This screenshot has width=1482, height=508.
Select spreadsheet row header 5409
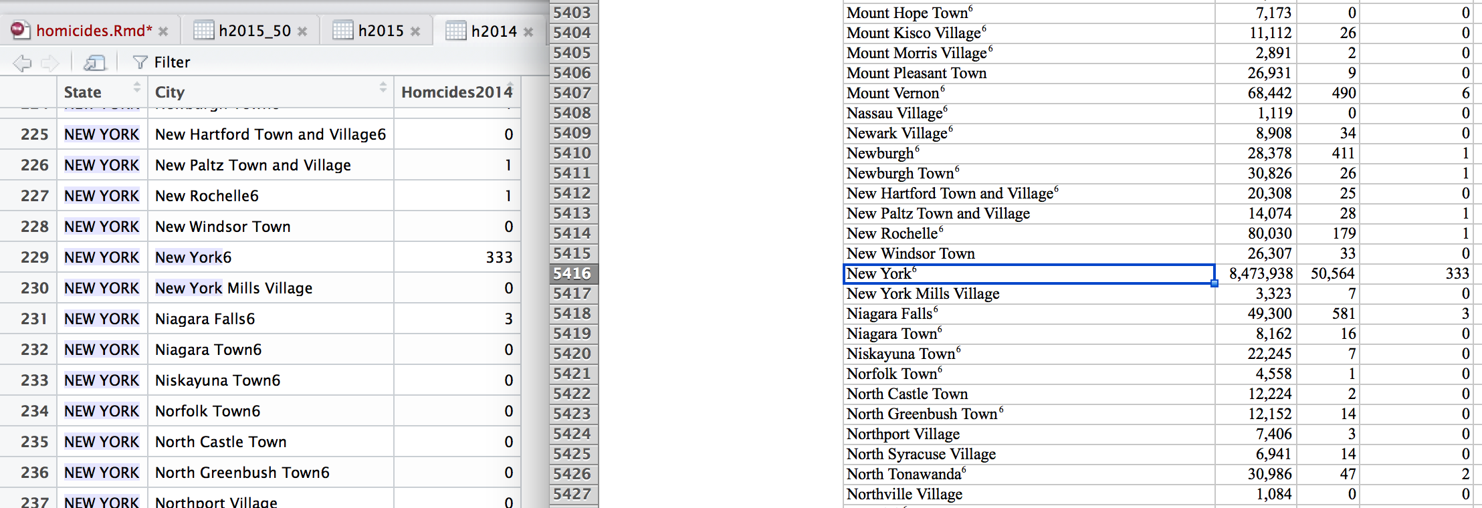point(572,133)
